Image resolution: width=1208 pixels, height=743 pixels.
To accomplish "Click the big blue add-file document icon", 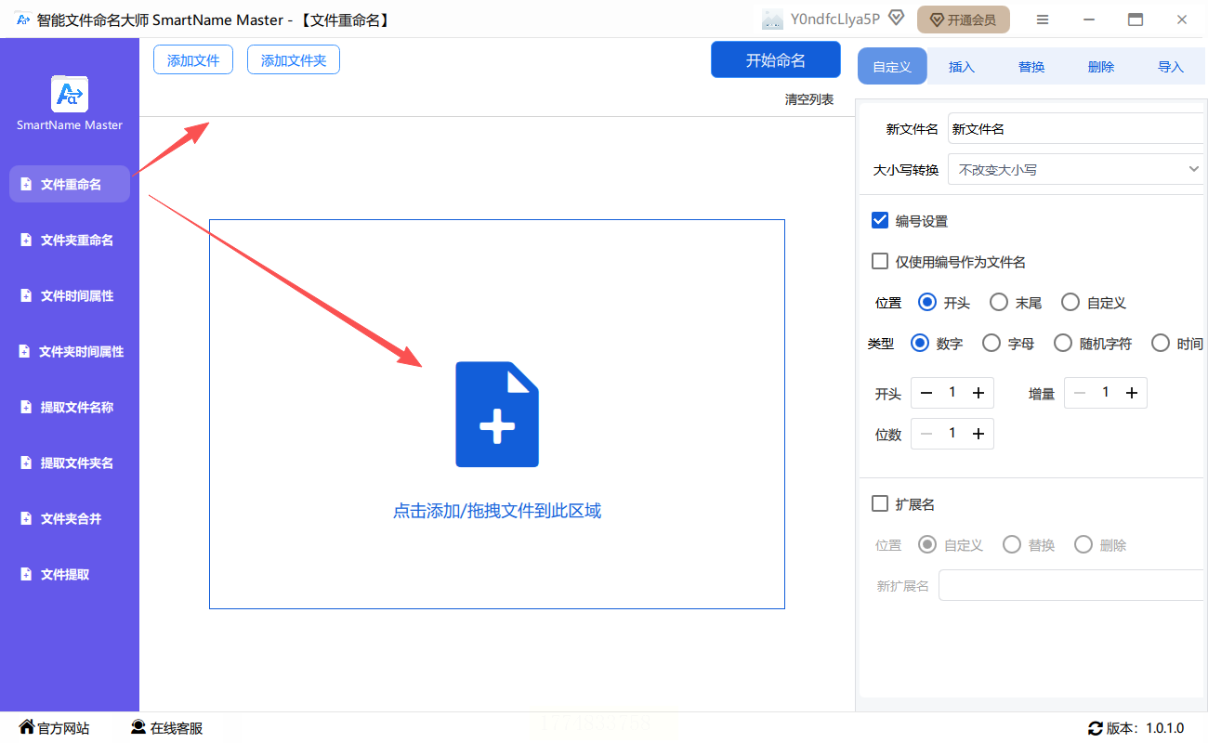I will tap(497, 414).
